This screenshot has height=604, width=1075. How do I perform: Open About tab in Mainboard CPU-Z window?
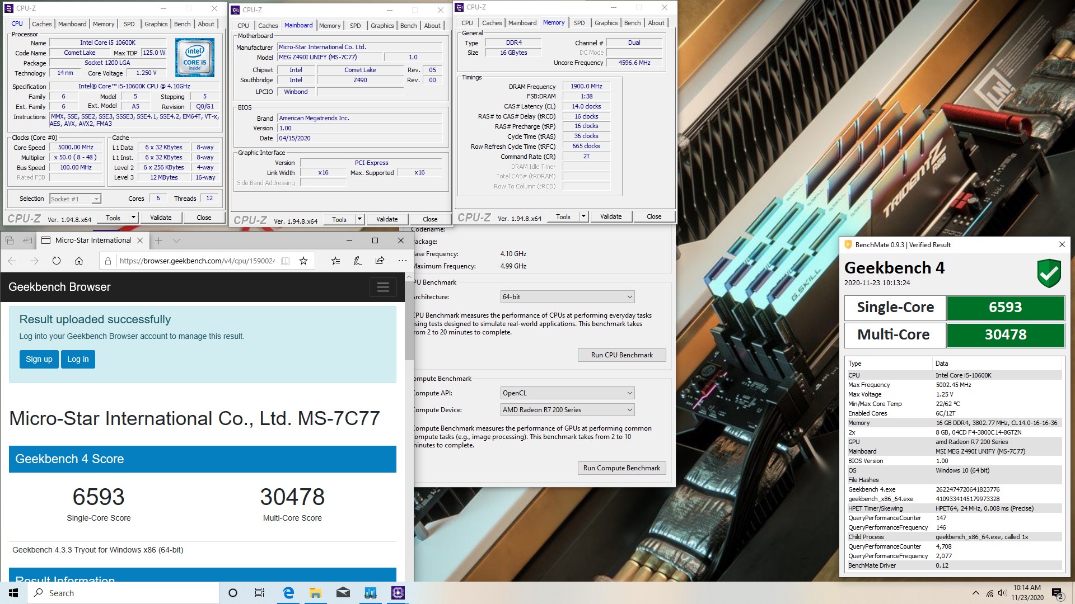pos(432,26)
